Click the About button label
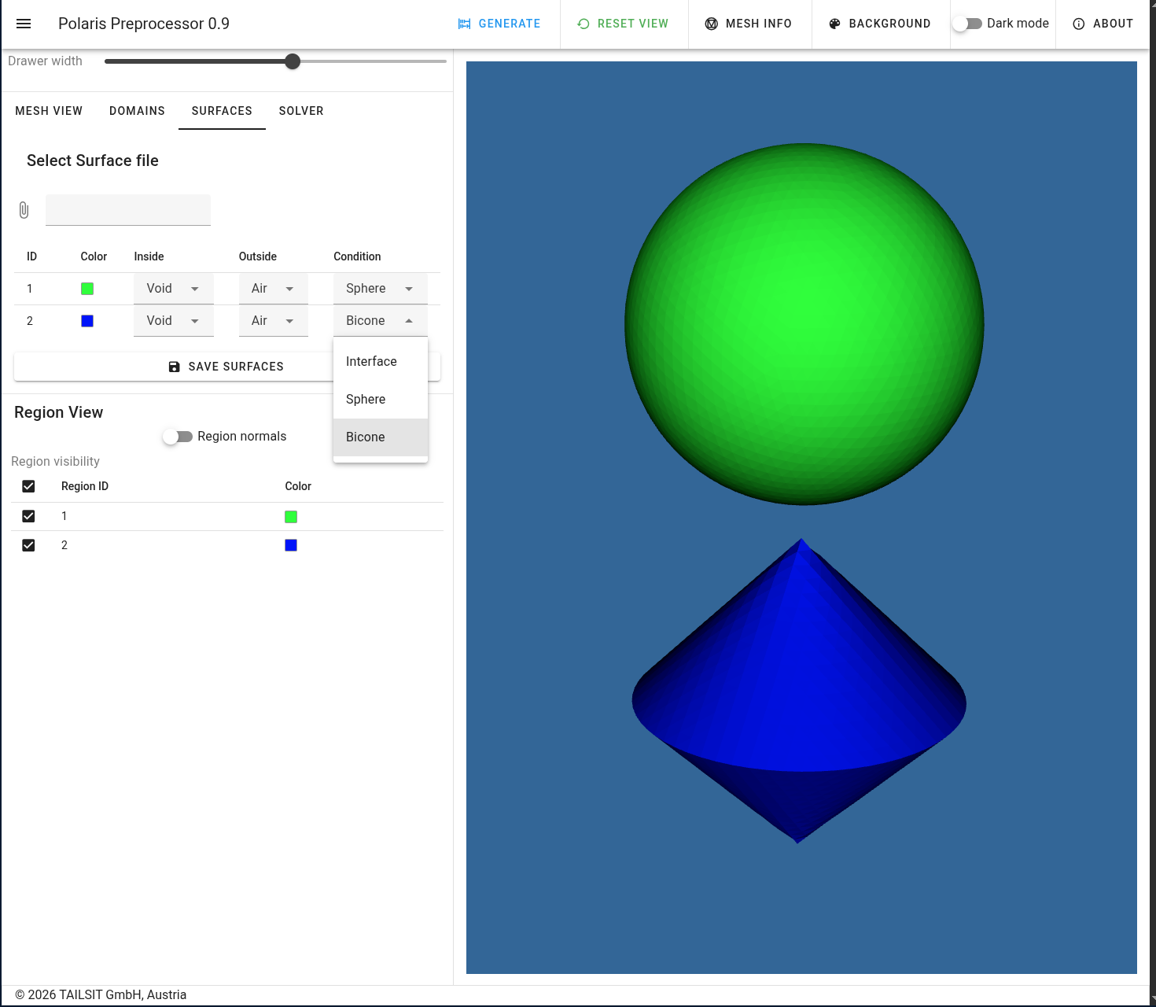Image resolution: width=1156 pixels, height=1007 pixels. click(x=1113, y=24)
